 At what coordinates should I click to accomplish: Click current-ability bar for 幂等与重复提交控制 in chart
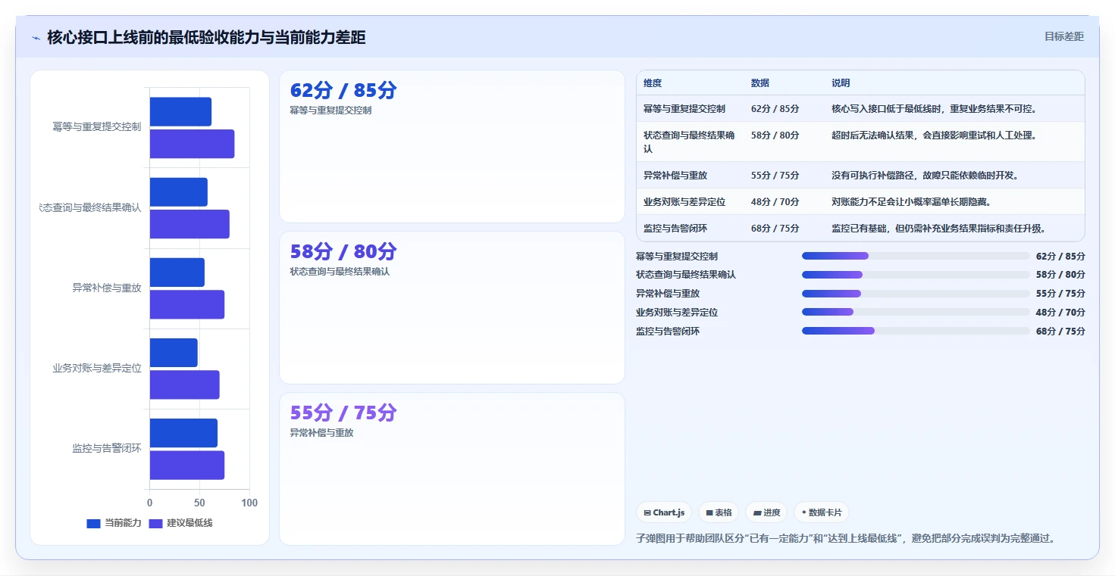coord(180,112)
